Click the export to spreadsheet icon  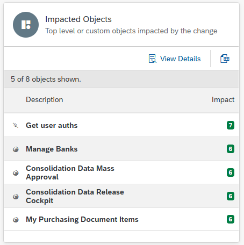point(225,59)
